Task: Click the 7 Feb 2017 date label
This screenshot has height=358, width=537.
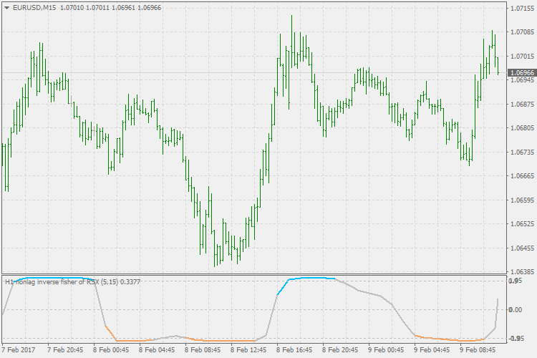Action: 18,350
